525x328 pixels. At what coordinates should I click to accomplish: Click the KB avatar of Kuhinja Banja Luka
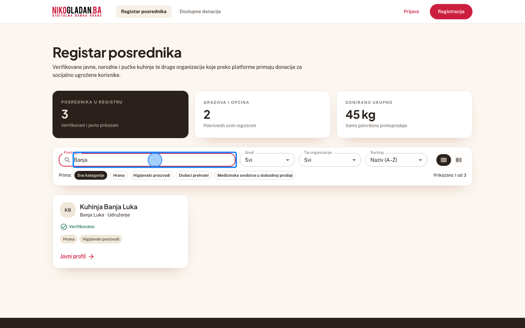(x=68, y=210)
